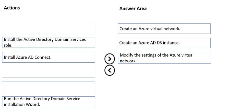Choose the Azure AD DS instance creation step
231x112 pixels.
pyautogui.click(x=164, y=43)
